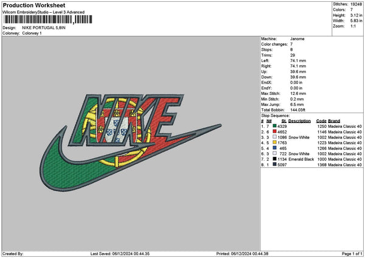
Task: Click the white swatch beside stitch count 722
Action: tap(275, 153)
